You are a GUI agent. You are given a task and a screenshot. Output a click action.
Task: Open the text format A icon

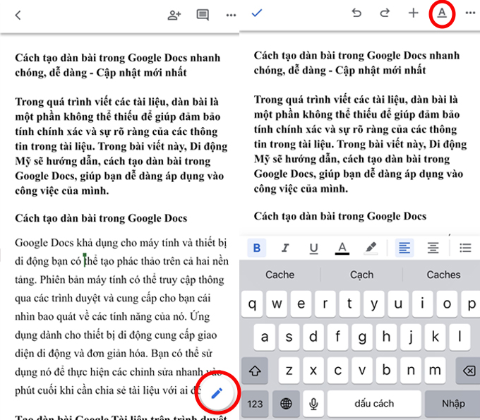coord(442,13)
